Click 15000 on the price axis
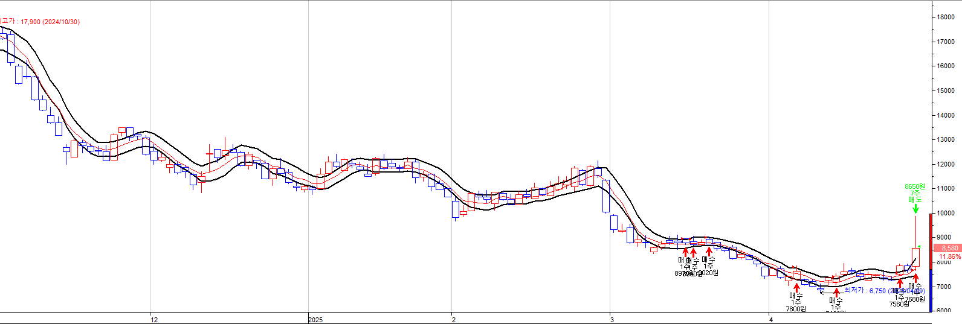The height and width of the screenshot is (324, 962). [946, 91]
